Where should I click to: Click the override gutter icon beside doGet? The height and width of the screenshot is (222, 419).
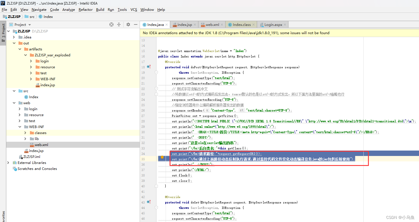148,202
